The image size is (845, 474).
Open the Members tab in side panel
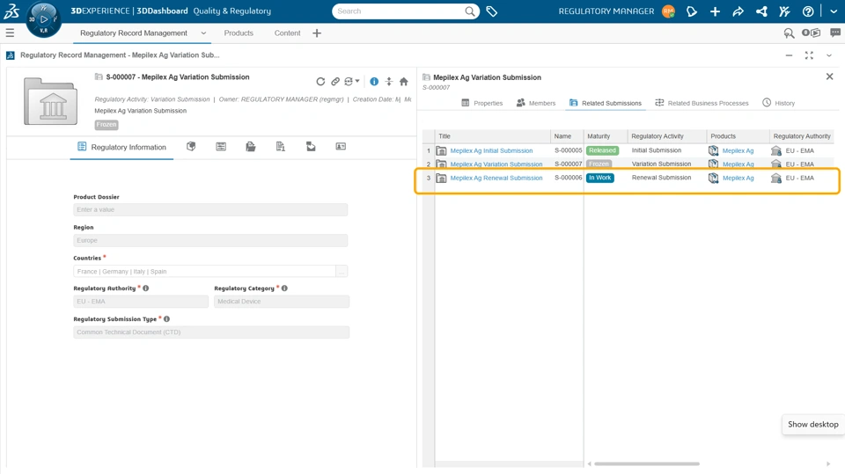536,103
